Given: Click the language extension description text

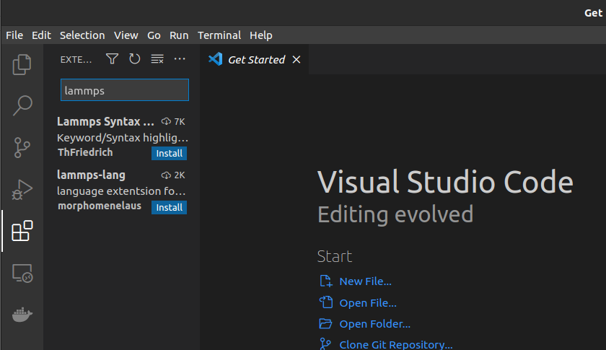Looking at the screenshot, I should coord(121,191).
